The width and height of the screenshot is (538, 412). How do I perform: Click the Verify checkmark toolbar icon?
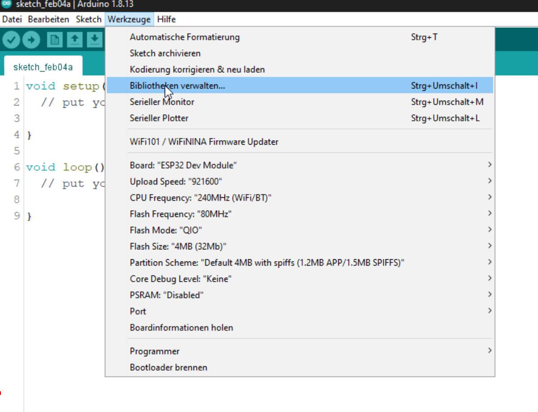click(x=11, y=40)
